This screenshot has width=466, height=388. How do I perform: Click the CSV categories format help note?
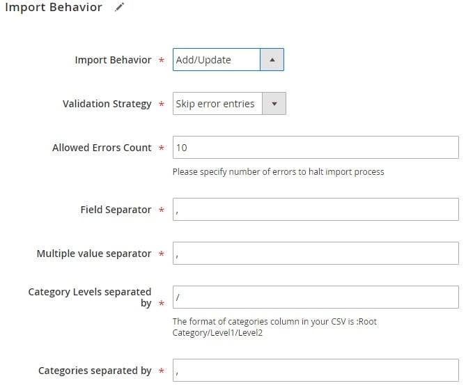274,327
